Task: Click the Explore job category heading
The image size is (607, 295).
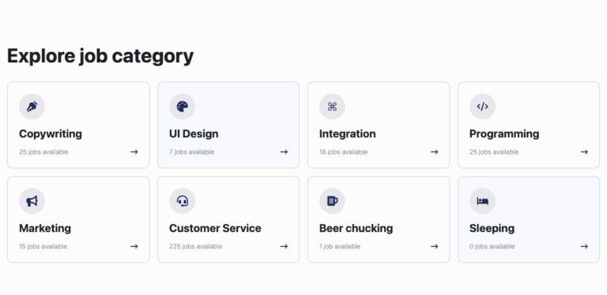Action: (100, 56)
